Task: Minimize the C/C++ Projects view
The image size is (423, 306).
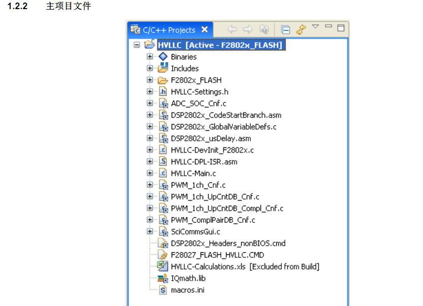Action: point(329,26)
